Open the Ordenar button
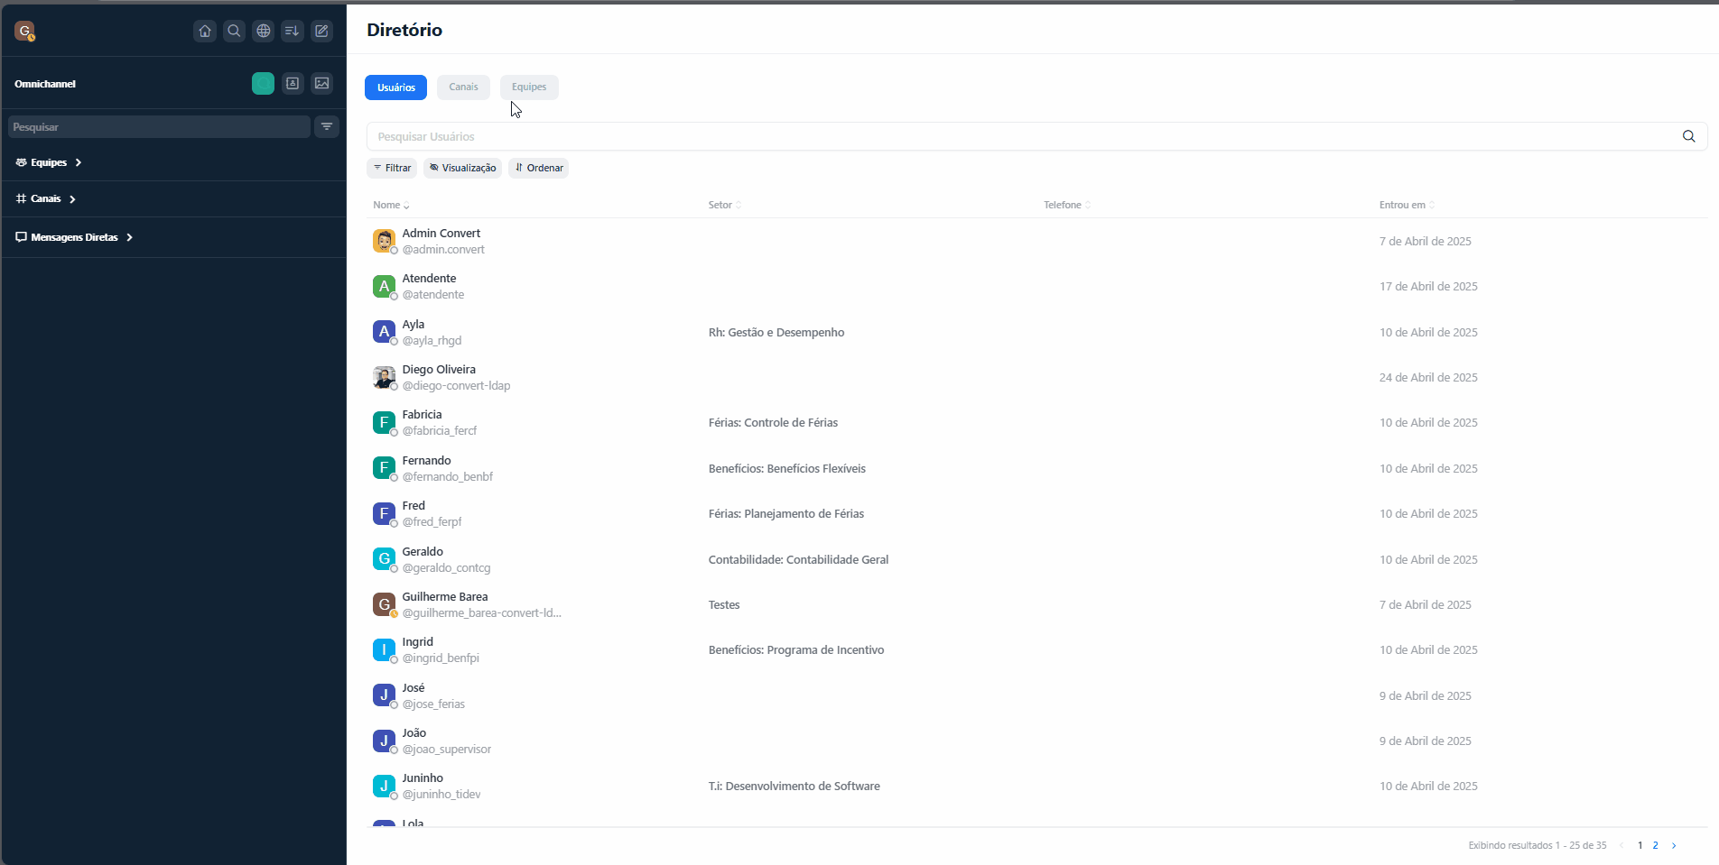 click(539, 168)
